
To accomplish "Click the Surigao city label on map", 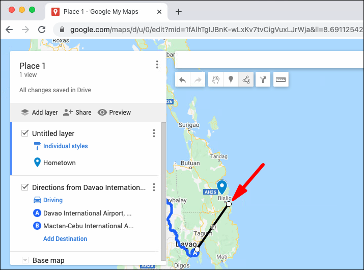I will pos(189,125).
